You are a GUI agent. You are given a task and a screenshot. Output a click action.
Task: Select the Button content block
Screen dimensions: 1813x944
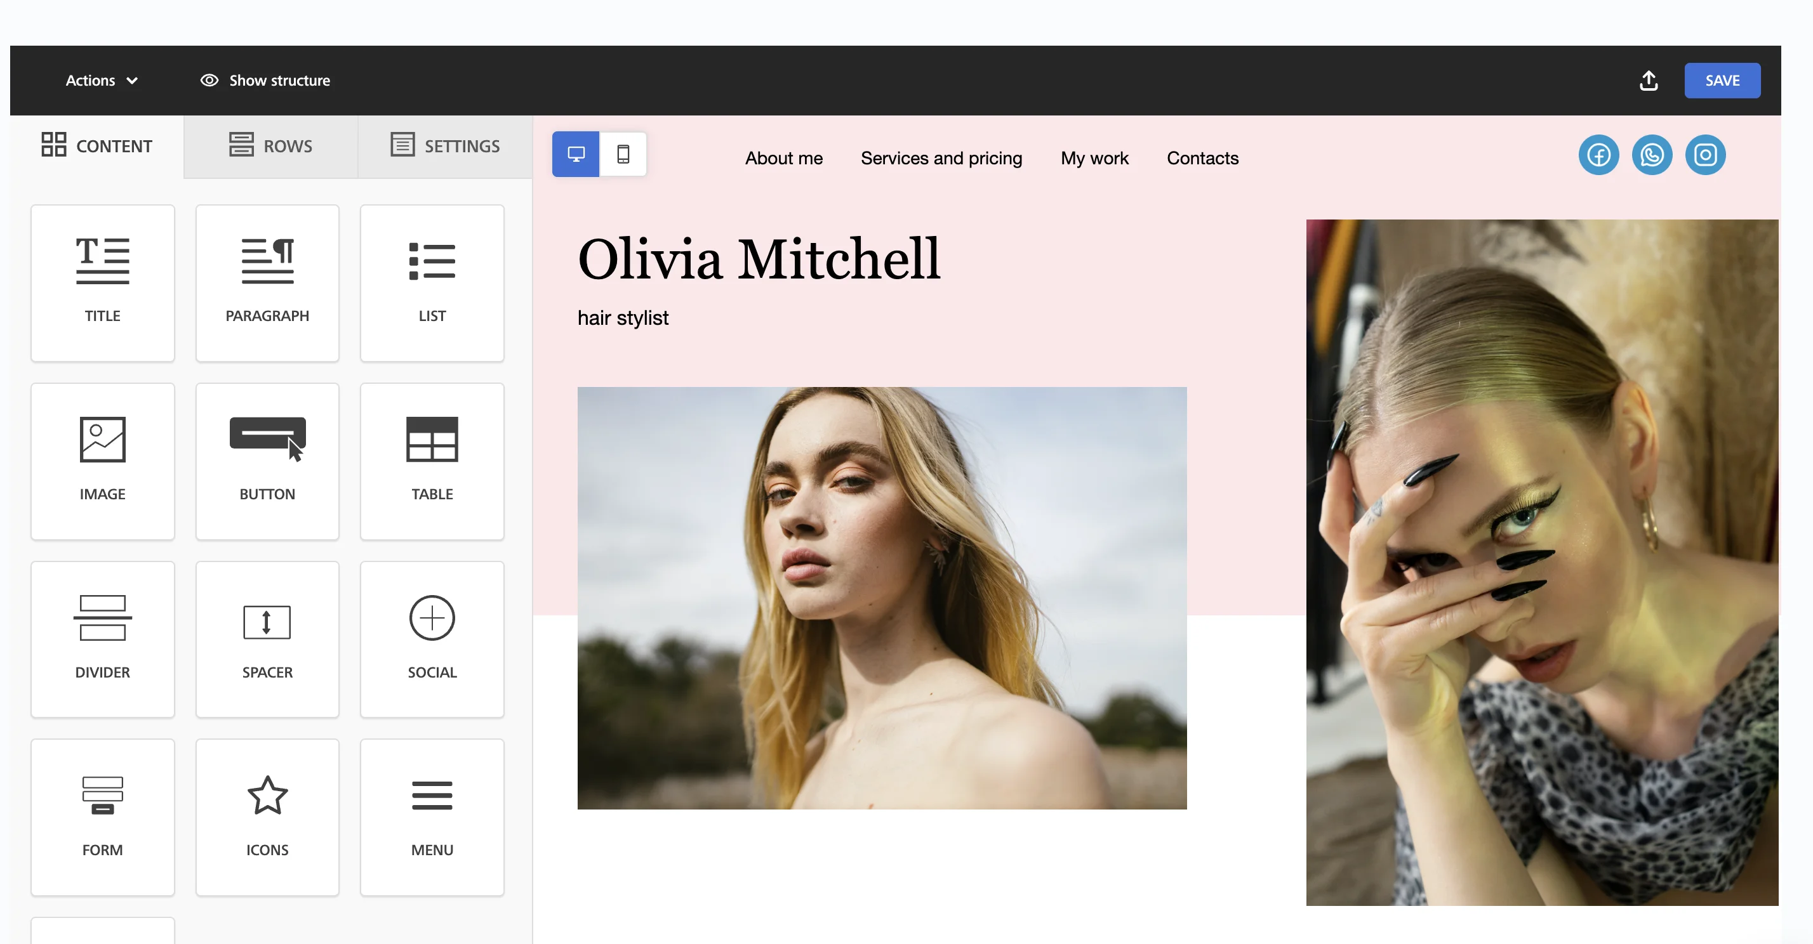[x=267, y=461]
